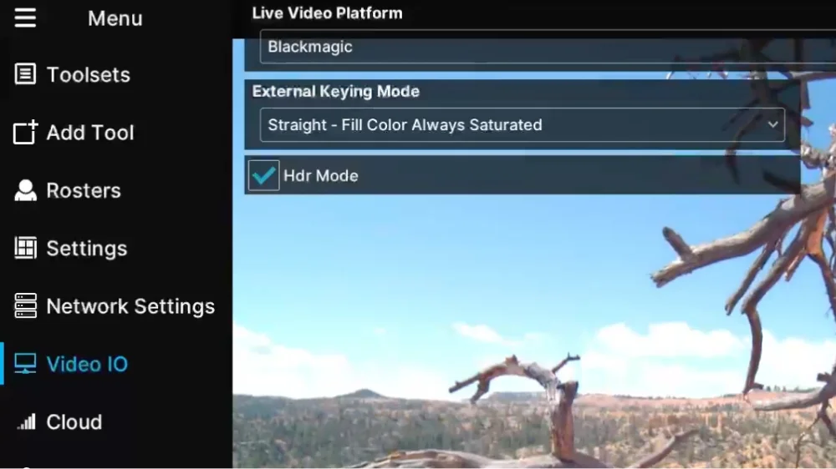Image resolution: width=836 pixels, height=469 pixels.
Task: Go to Network Settings text label
Action: pyautogui.click(x=130, y=306)
